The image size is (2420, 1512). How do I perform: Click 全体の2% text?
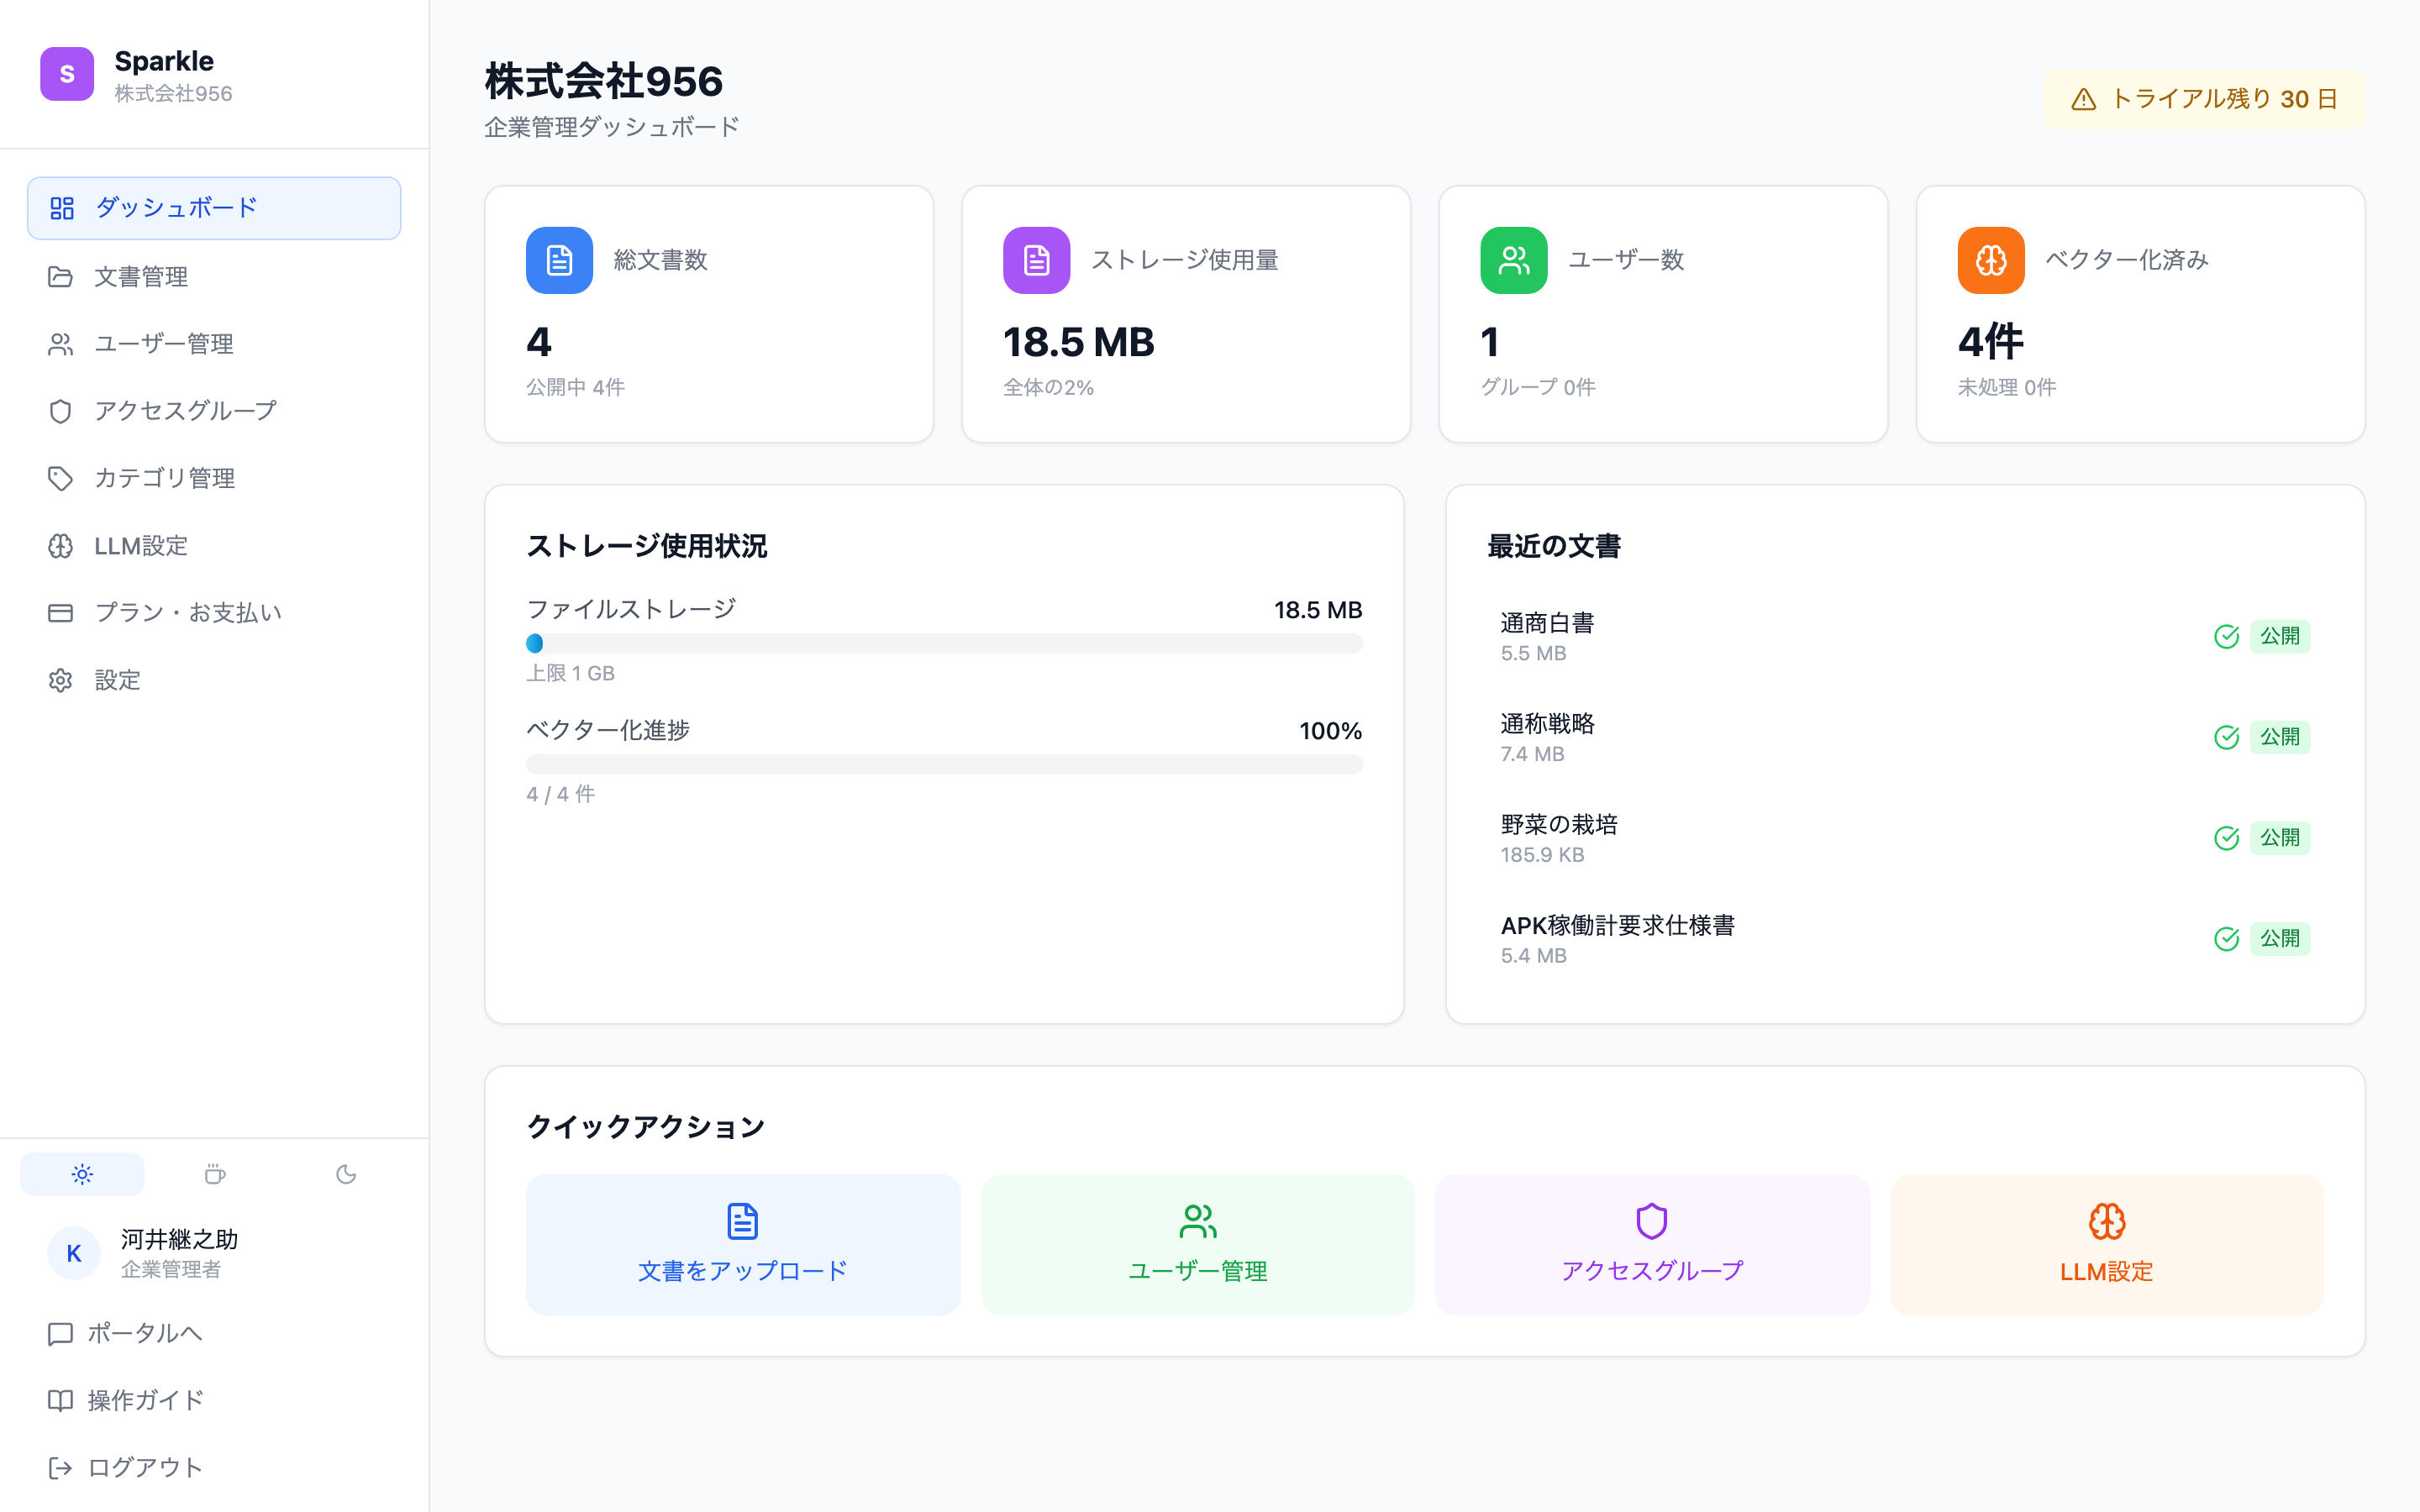[x=1048, y=388]
